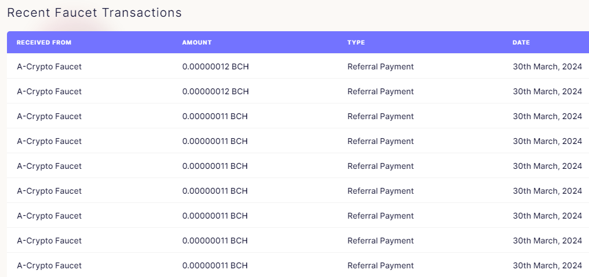
Task: Click A-Crypto Faucet in the fifth row
Action: point(49,166)
